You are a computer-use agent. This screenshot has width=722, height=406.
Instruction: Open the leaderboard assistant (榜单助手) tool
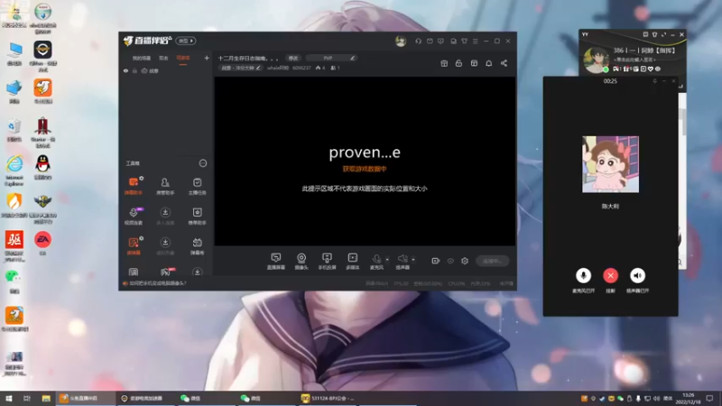tap(197, 216)
